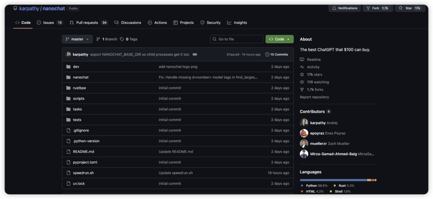Star the nanochat repository
433x199 pixels.
[400, 8]
